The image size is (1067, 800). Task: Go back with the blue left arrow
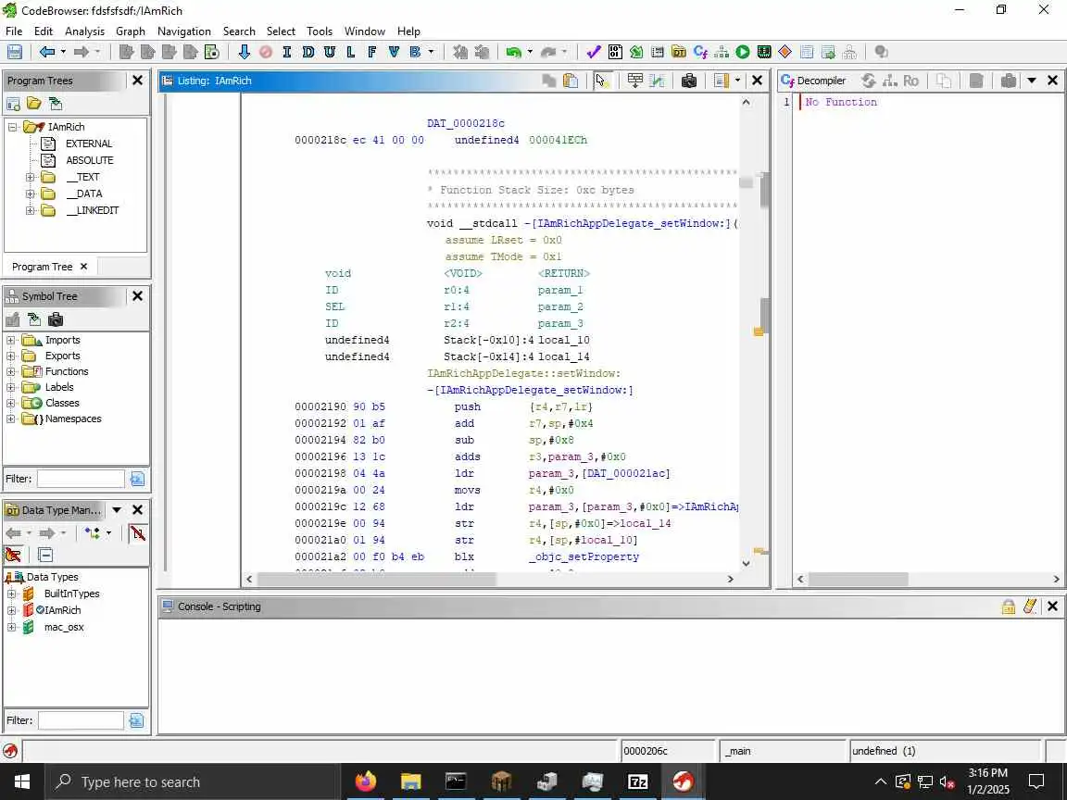(x=47, y=52)
